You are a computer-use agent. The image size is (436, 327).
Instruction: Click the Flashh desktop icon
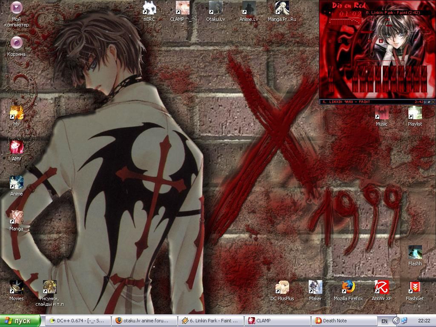[x=415, y=256]
